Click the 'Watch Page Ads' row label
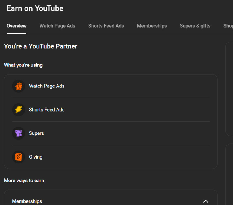 pyautogui.click(x=47, y=86)
